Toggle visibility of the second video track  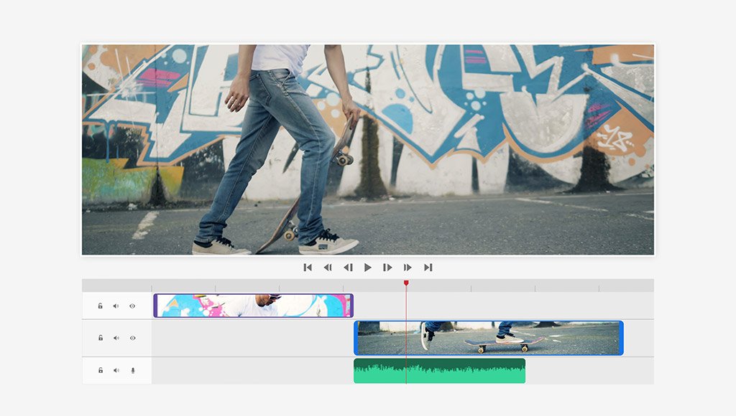pyautogui.click(x=132, y=337)
